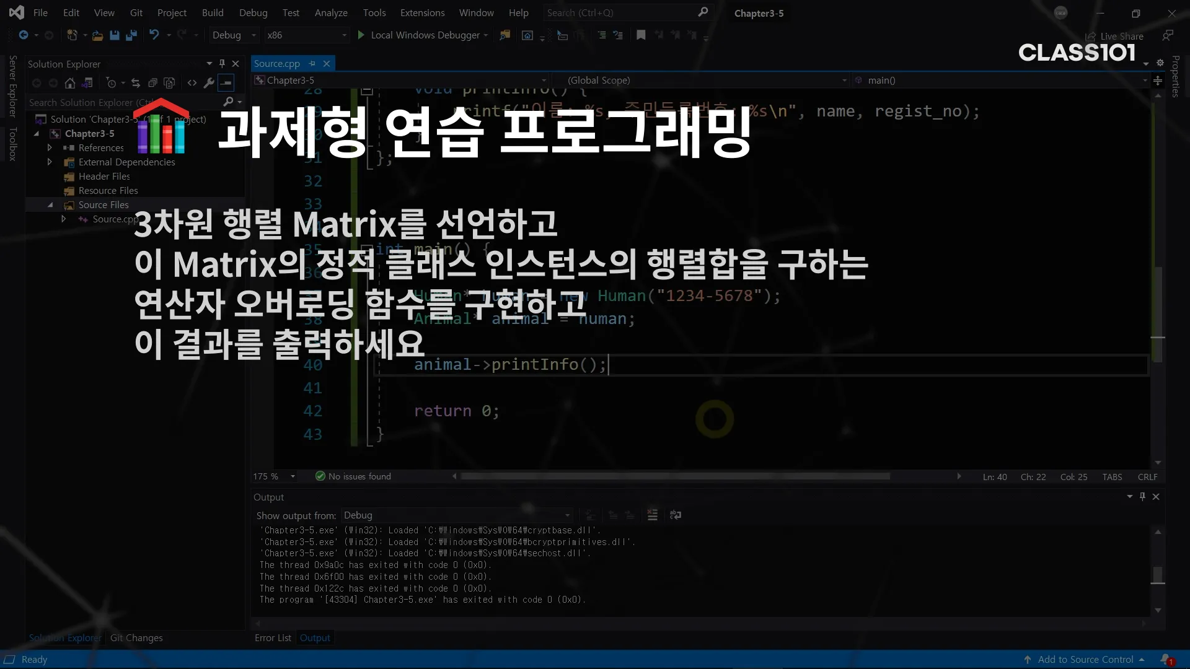The height and width of the screenshot is (669, 1190).
Task: Click the View Code icon in Solution Explorer
Action: 192,83
